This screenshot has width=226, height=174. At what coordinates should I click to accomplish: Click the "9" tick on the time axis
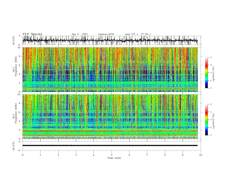click(x=183, y=155)
